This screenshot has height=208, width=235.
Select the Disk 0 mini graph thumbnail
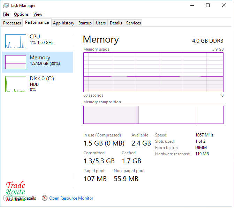(16, 84)
